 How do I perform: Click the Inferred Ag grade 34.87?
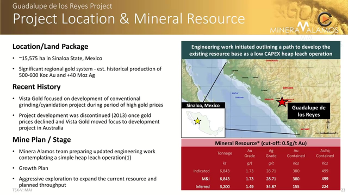click(x=271, y=186)
